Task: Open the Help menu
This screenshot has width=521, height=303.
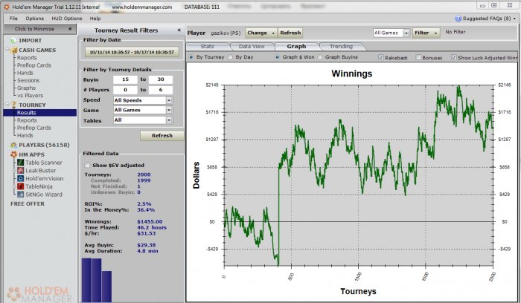Action: (95, 19)
